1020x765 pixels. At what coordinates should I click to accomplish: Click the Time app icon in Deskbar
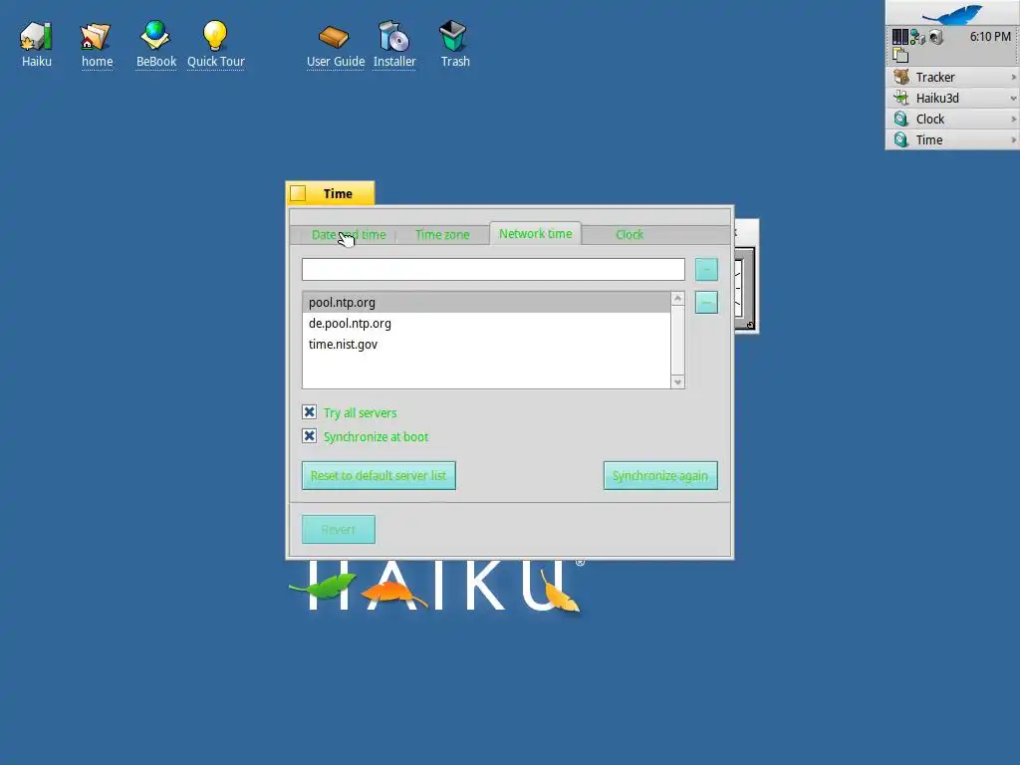900,139
